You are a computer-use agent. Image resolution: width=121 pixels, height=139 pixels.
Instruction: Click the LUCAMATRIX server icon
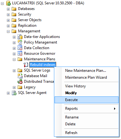[8, 3]
